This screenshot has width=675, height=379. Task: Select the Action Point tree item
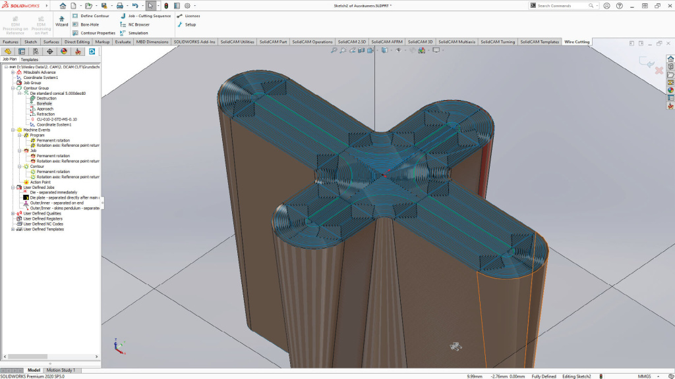coord(42,182)
